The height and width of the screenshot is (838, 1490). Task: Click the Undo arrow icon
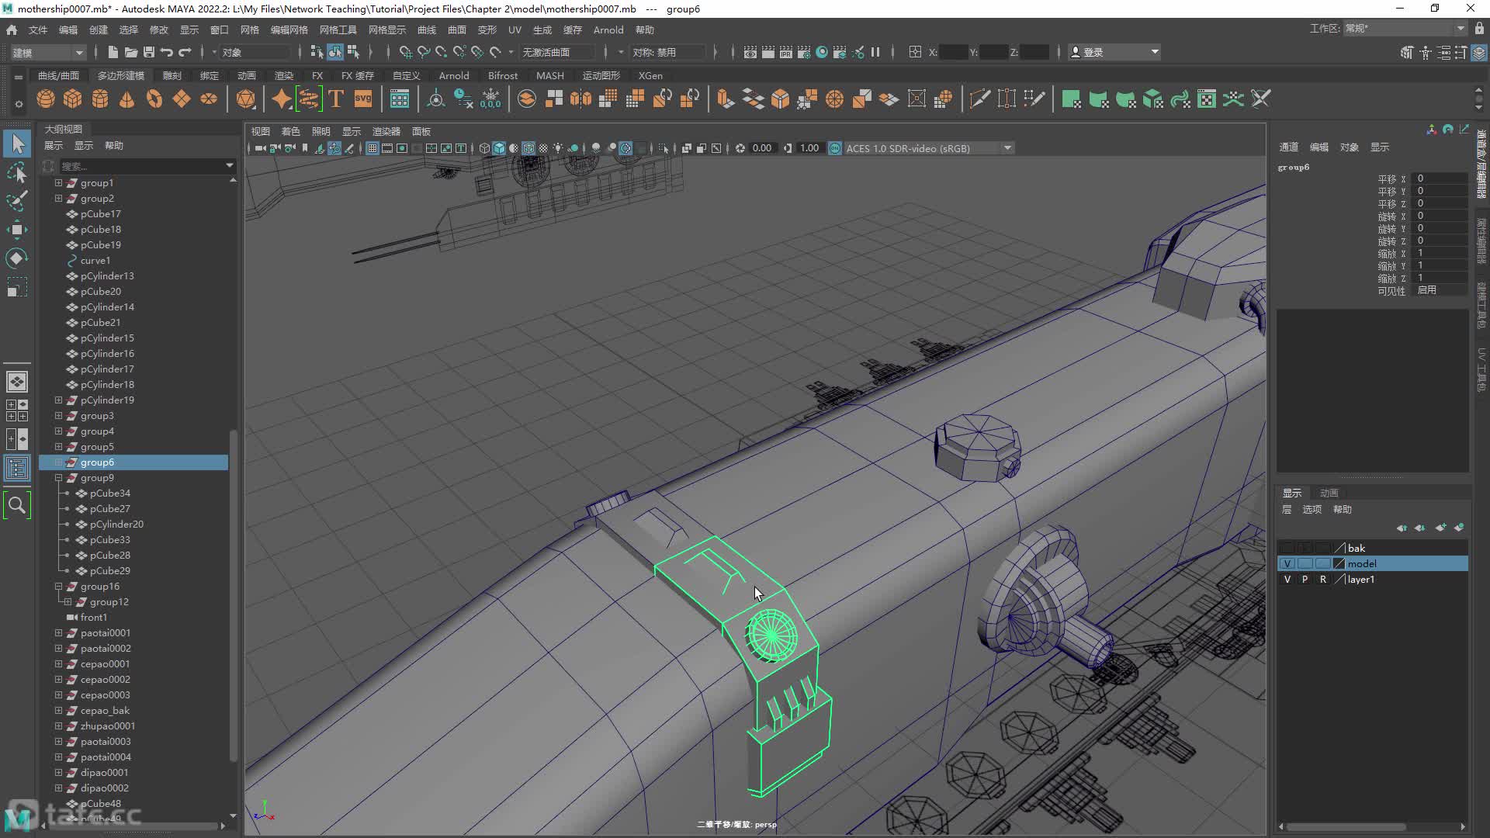click(x=167, y=52)
